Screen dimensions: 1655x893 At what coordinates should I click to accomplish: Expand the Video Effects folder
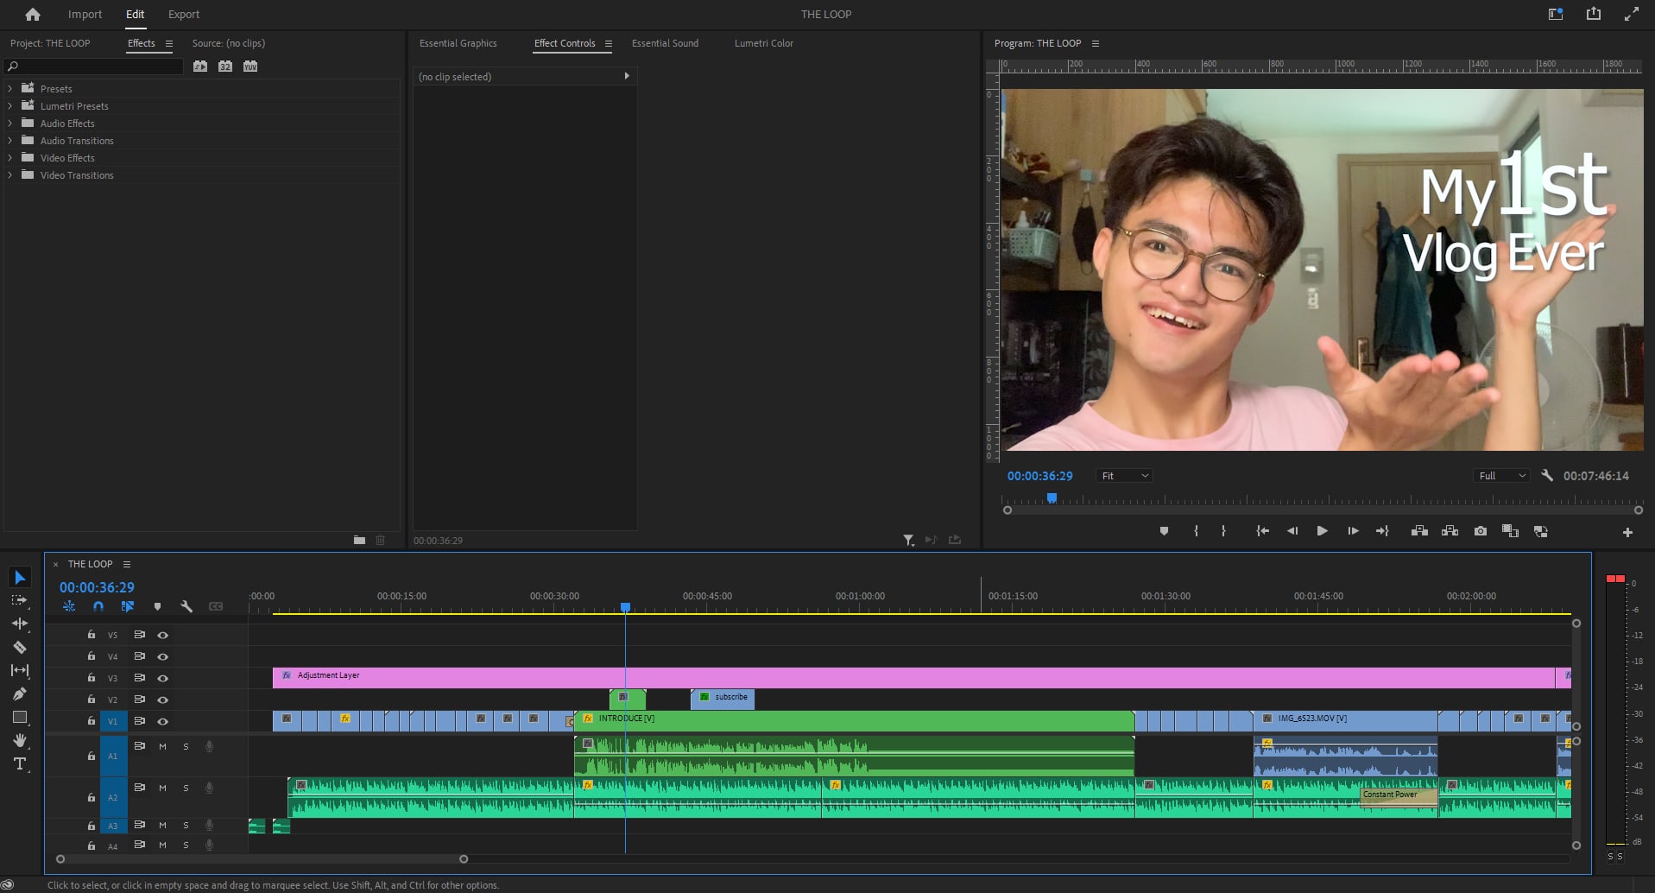point(10,158)
